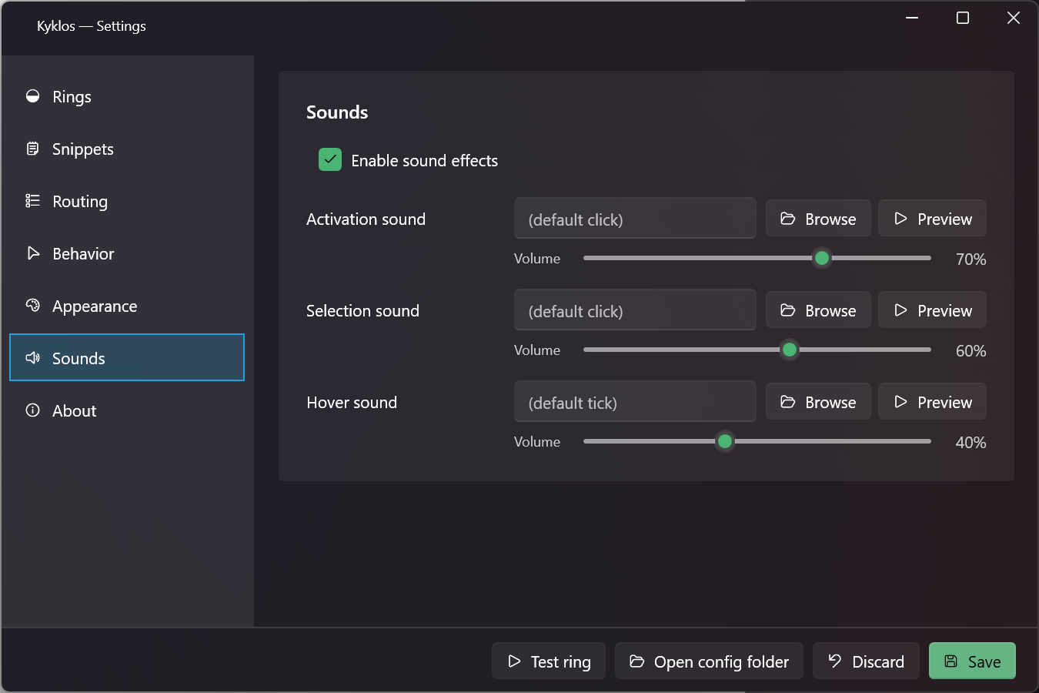Click the Hover sound file path field
1039x693 pixels.
point(635,402)
